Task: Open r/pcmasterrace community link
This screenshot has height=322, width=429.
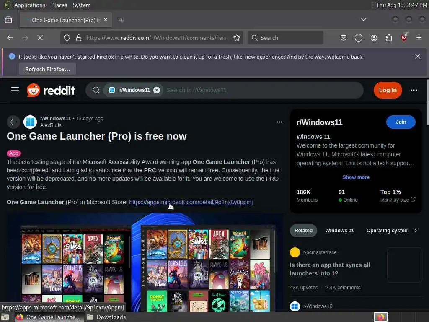Action: 320,252
